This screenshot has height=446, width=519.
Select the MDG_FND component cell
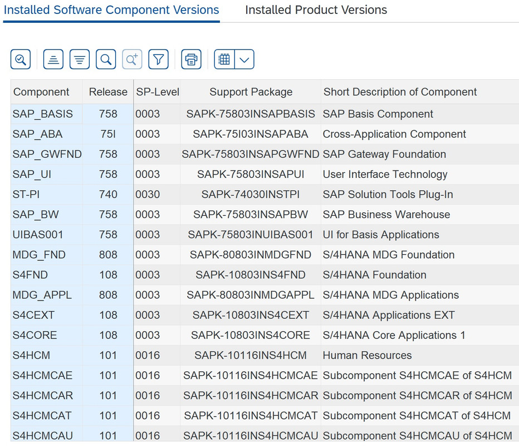[47, 255]
